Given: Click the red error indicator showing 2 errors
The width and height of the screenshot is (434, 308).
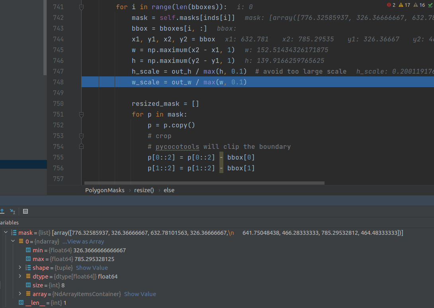Looking at the screenshot, I should click(x=389, y=5).
